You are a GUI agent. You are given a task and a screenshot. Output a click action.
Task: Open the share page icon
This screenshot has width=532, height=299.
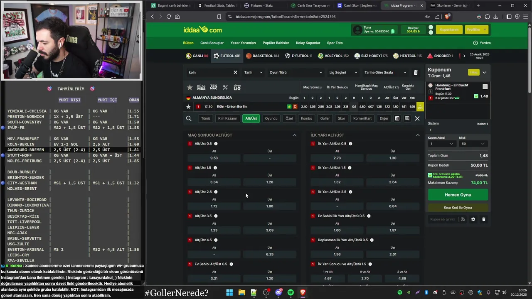pos(437,17)
